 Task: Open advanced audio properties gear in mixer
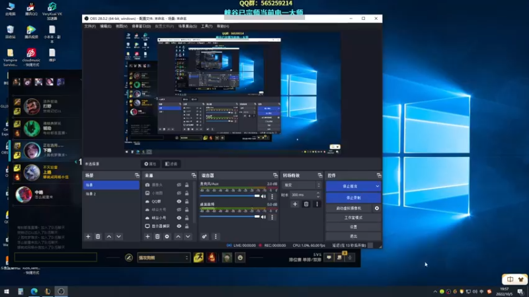tap(204, 237)
